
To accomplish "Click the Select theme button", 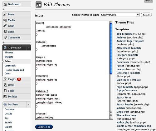I will pos(146,15).
